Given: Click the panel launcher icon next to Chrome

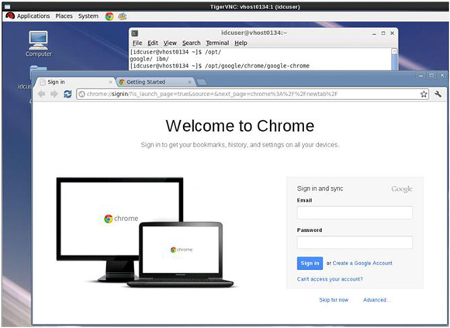Looking at the screenshot, I should (x=123, y=16).
